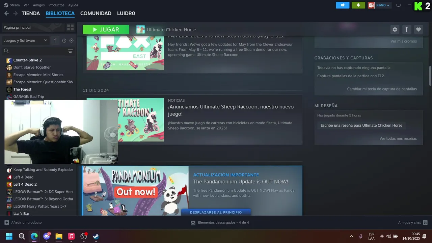Click the library search magnifier icon
The image size is (432, 243).
click(6, 51)
